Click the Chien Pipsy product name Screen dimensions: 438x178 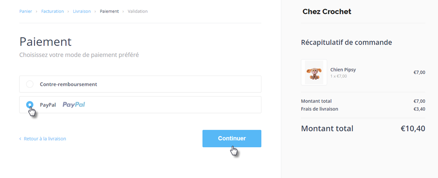343,70
